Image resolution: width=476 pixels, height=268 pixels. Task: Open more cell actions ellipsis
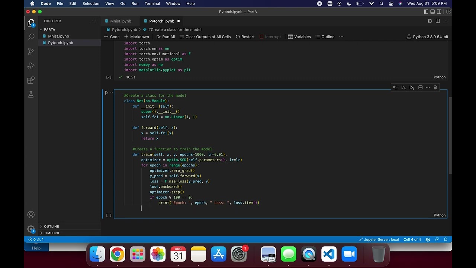coord(428,87)
